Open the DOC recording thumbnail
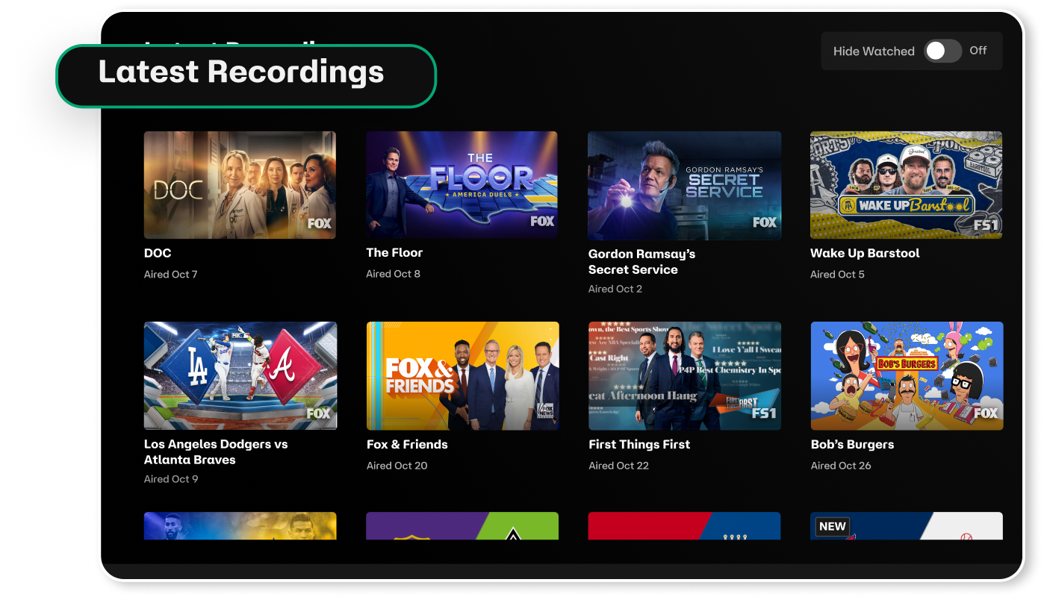1044x597 pixels. click(240, 185)
